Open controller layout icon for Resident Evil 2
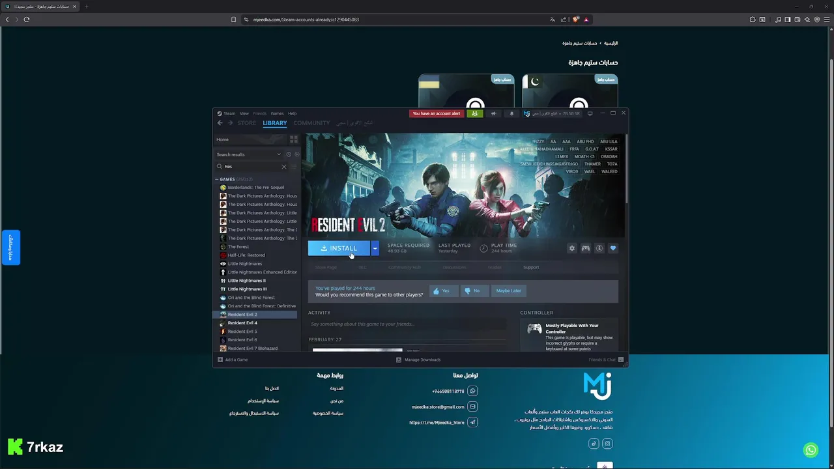The image size is (834, 469). (x=586, y=248)
